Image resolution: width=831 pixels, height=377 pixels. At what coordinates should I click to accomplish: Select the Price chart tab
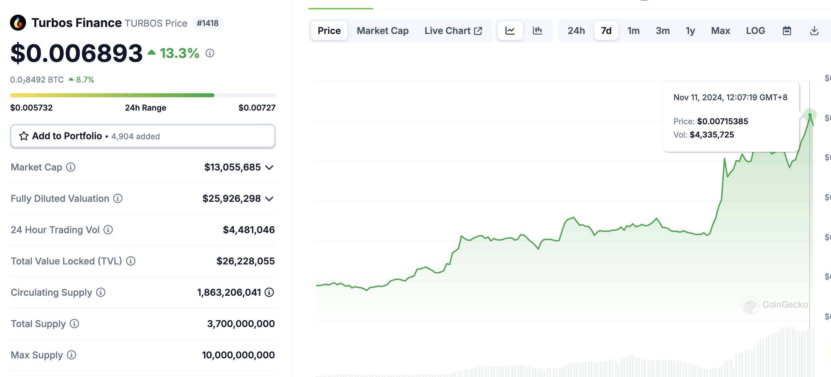pyautogui.click(x=329, y=31)
